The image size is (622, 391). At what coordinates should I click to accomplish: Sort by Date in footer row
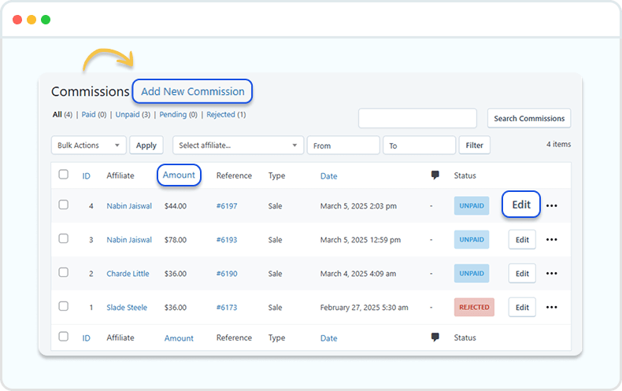pyautogui.click(x=329, y=338)
